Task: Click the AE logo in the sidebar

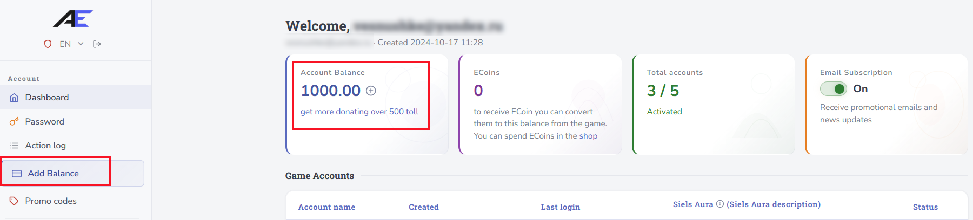Action: (x=73, y=18)
